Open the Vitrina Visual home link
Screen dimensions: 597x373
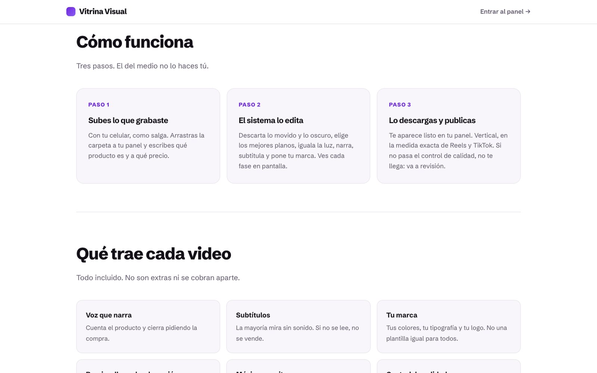coord(97,12)
